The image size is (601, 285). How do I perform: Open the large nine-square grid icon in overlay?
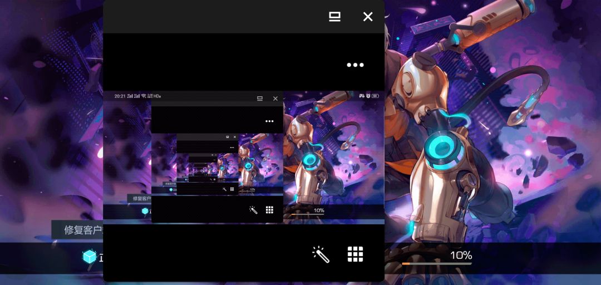(355, 254)
